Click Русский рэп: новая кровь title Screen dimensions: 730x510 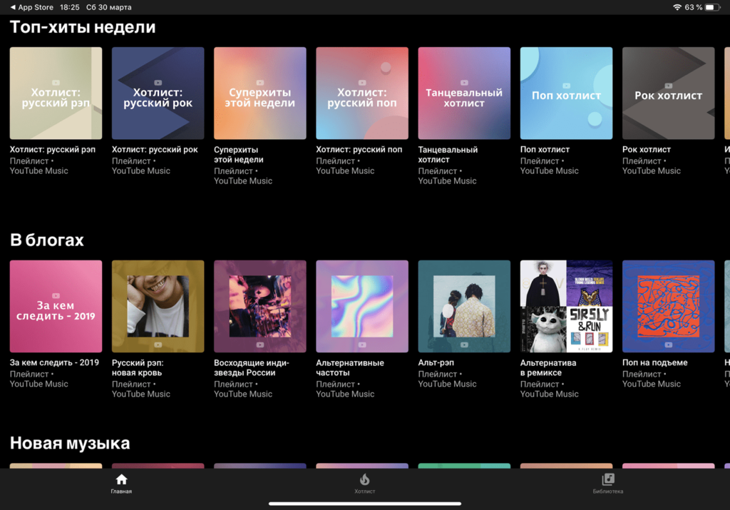pyautogui.click(x=138, y=367)
